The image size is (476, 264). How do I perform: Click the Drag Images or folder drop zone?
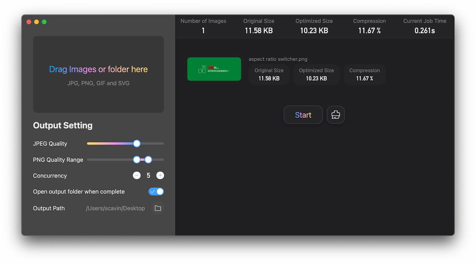[x=98, y=74]
